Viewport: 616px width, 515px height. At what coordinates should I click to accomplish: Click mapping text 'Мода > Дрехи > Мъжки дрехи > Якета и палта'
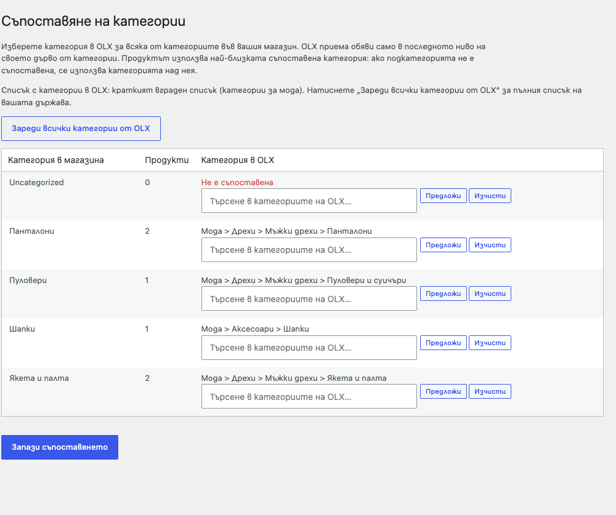click(294, 378)
